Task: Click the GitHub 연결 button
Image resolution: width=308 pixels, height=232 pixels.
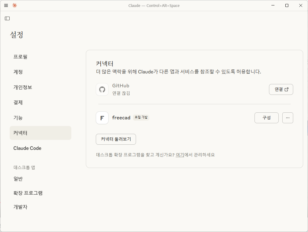Action: [281, 89]
